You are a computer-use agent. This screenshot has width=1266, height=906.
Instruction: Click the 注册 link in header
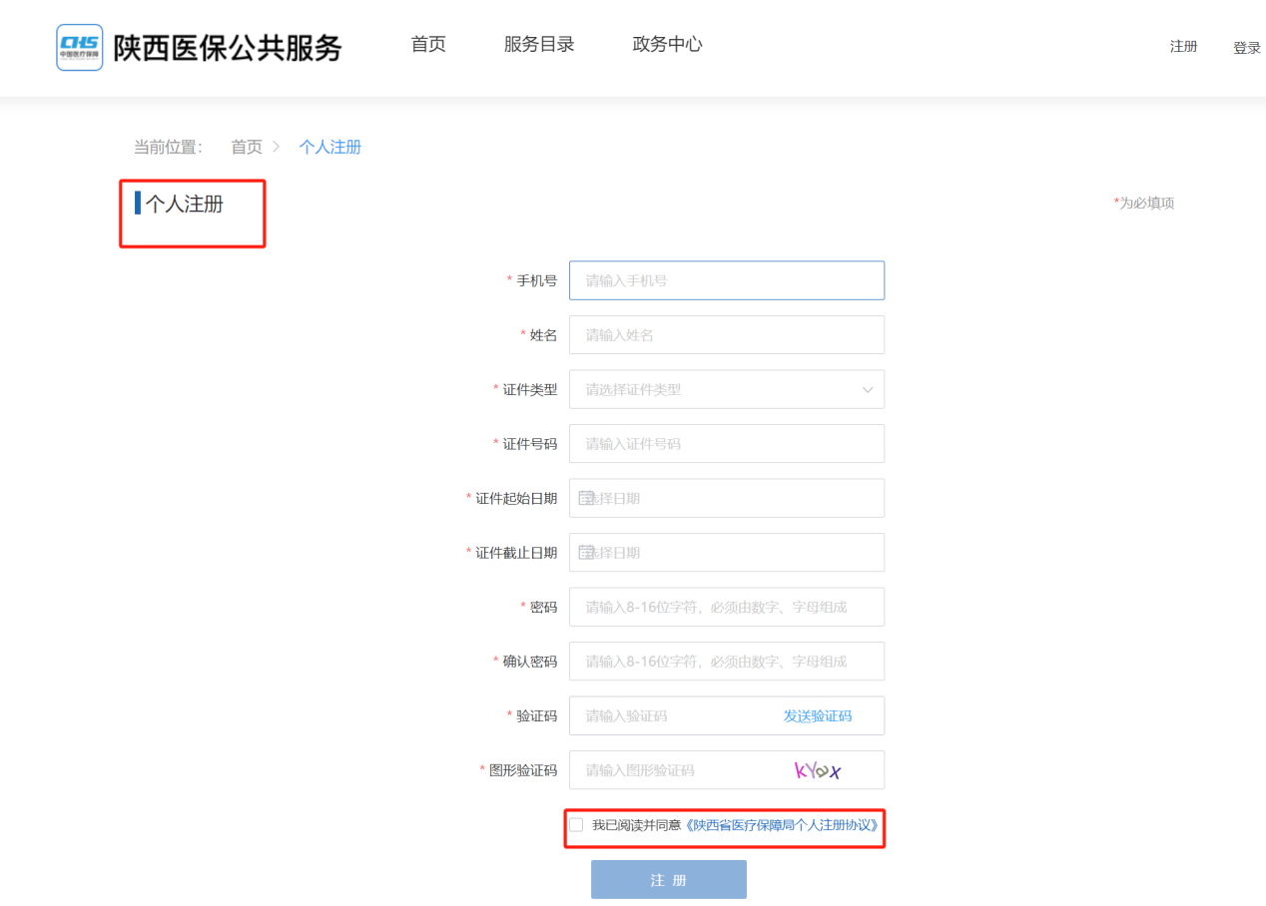[x=1183, y=47]
